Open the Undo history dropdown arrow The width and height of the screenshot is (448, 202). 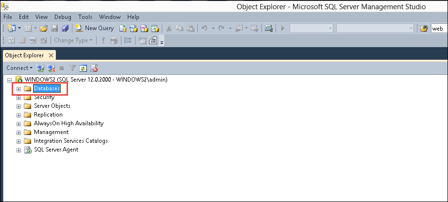coord(213,28)
